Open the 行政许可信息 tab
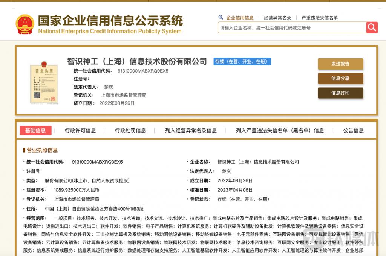The width and height of the screenshot is (386, 256). pos(80,130)
